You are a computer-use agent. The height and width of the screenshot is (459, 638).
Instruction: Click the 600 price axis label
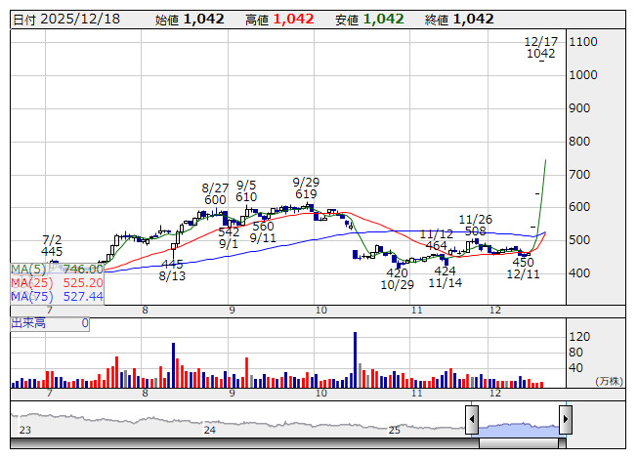pyautogui.click(x=579, y=207)
